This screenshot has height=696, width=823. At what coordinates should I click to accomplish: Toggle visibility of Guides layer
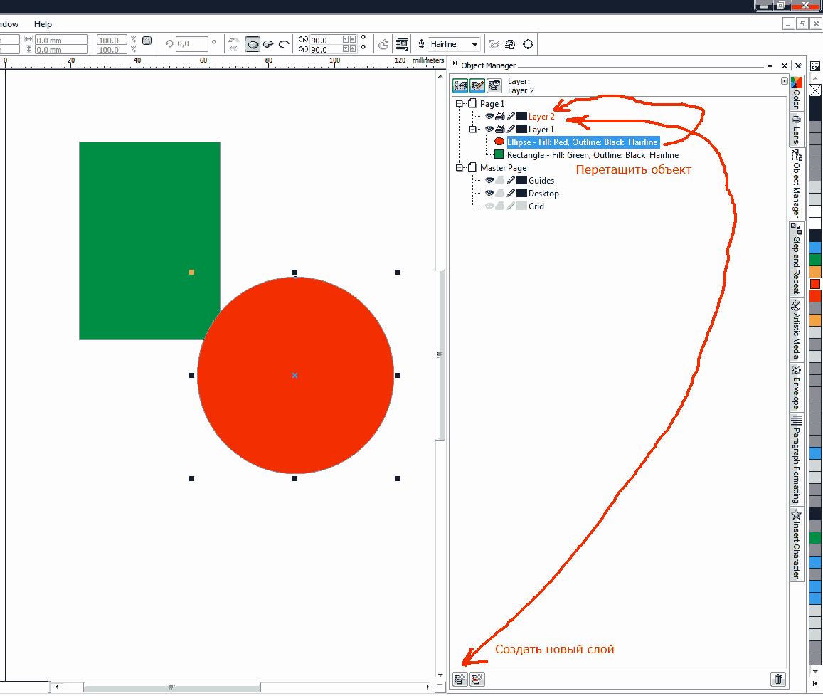coord(489,180)
